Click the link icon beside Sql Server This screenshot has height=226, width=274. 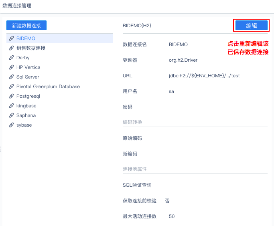coord(11,77)
